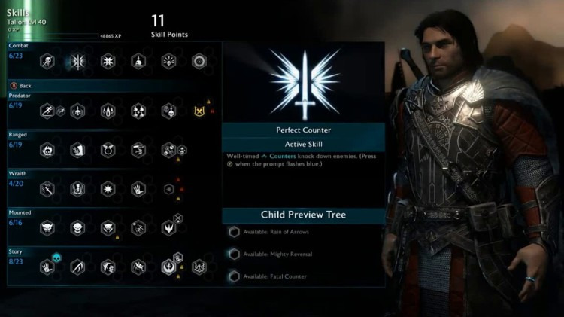The image size is (564, 317).
Task: Choose the running man skill in Predator row
Action: (47, 111)
